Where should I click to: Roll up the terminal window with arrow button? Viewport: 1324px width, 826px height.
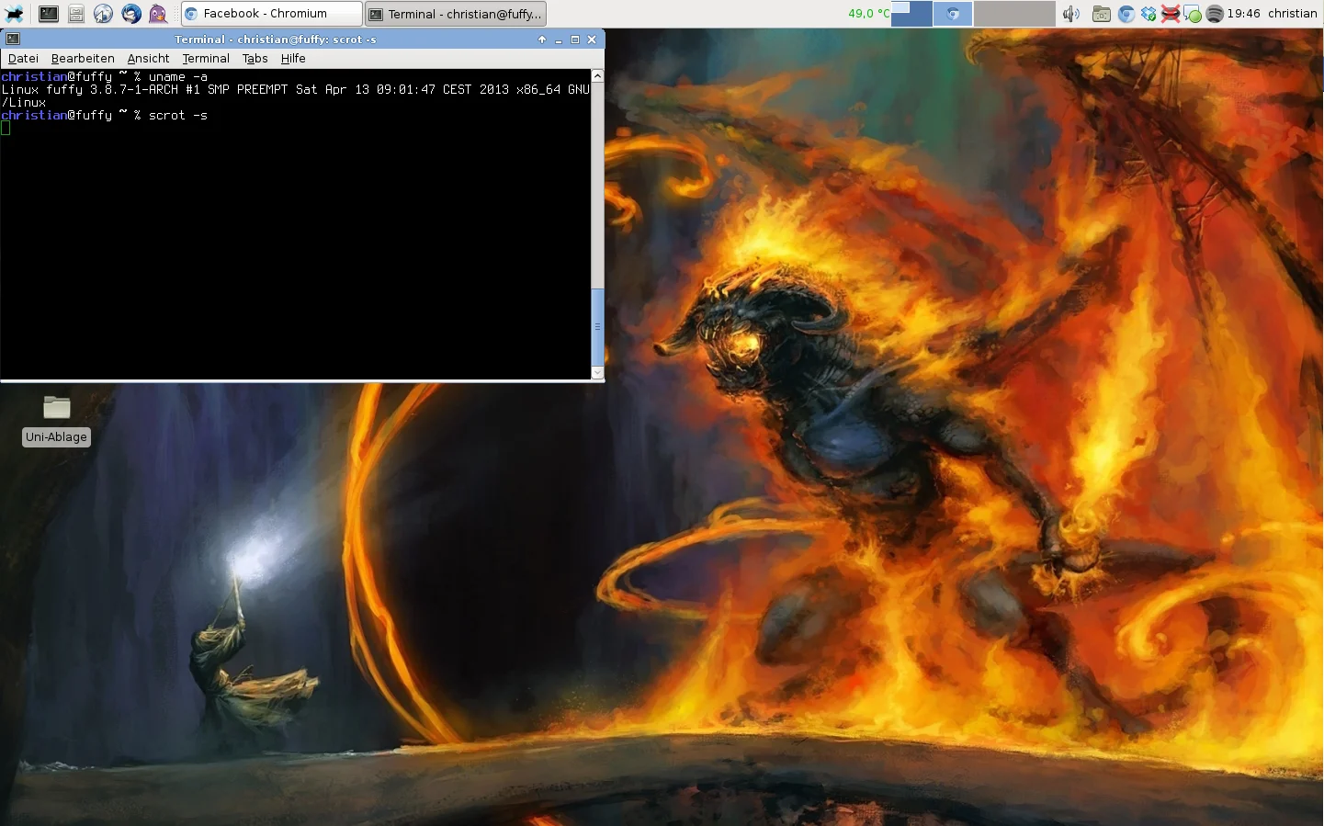coord(542,40)
